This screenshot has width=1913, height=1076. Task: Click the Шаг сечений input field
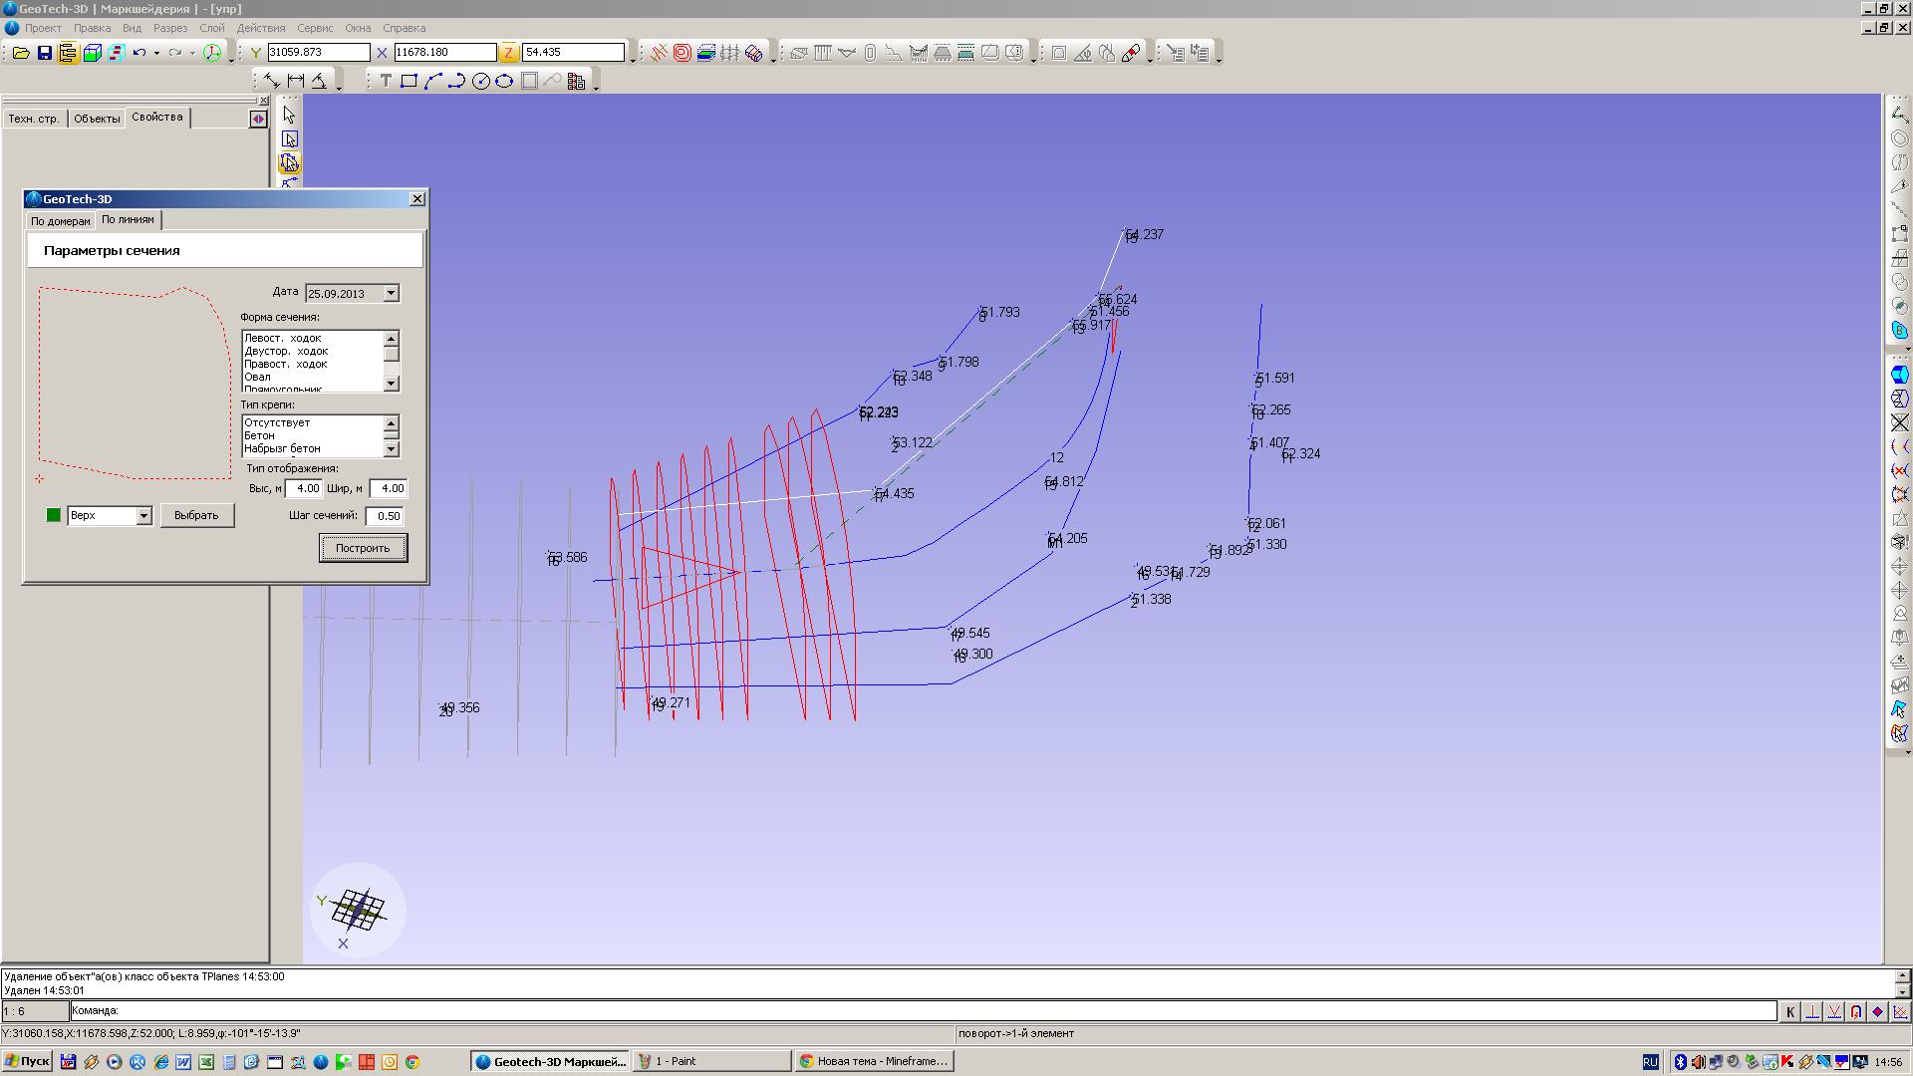coord(385,516)
